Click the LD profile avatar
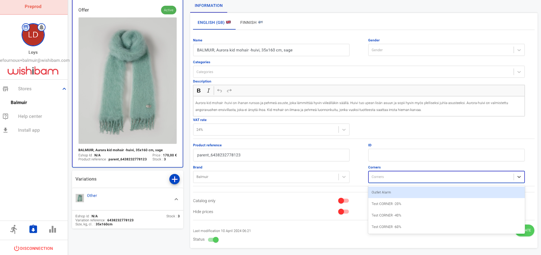The width and height of the screenshot is (541, 255). pyautogui.click(x=33, y=35)
